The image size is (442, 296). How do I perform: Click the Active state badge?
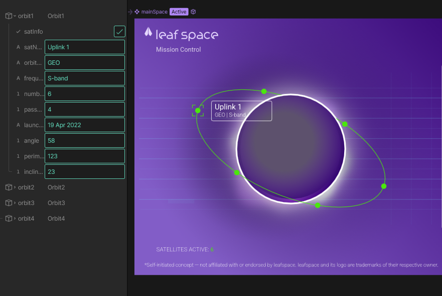179,12
